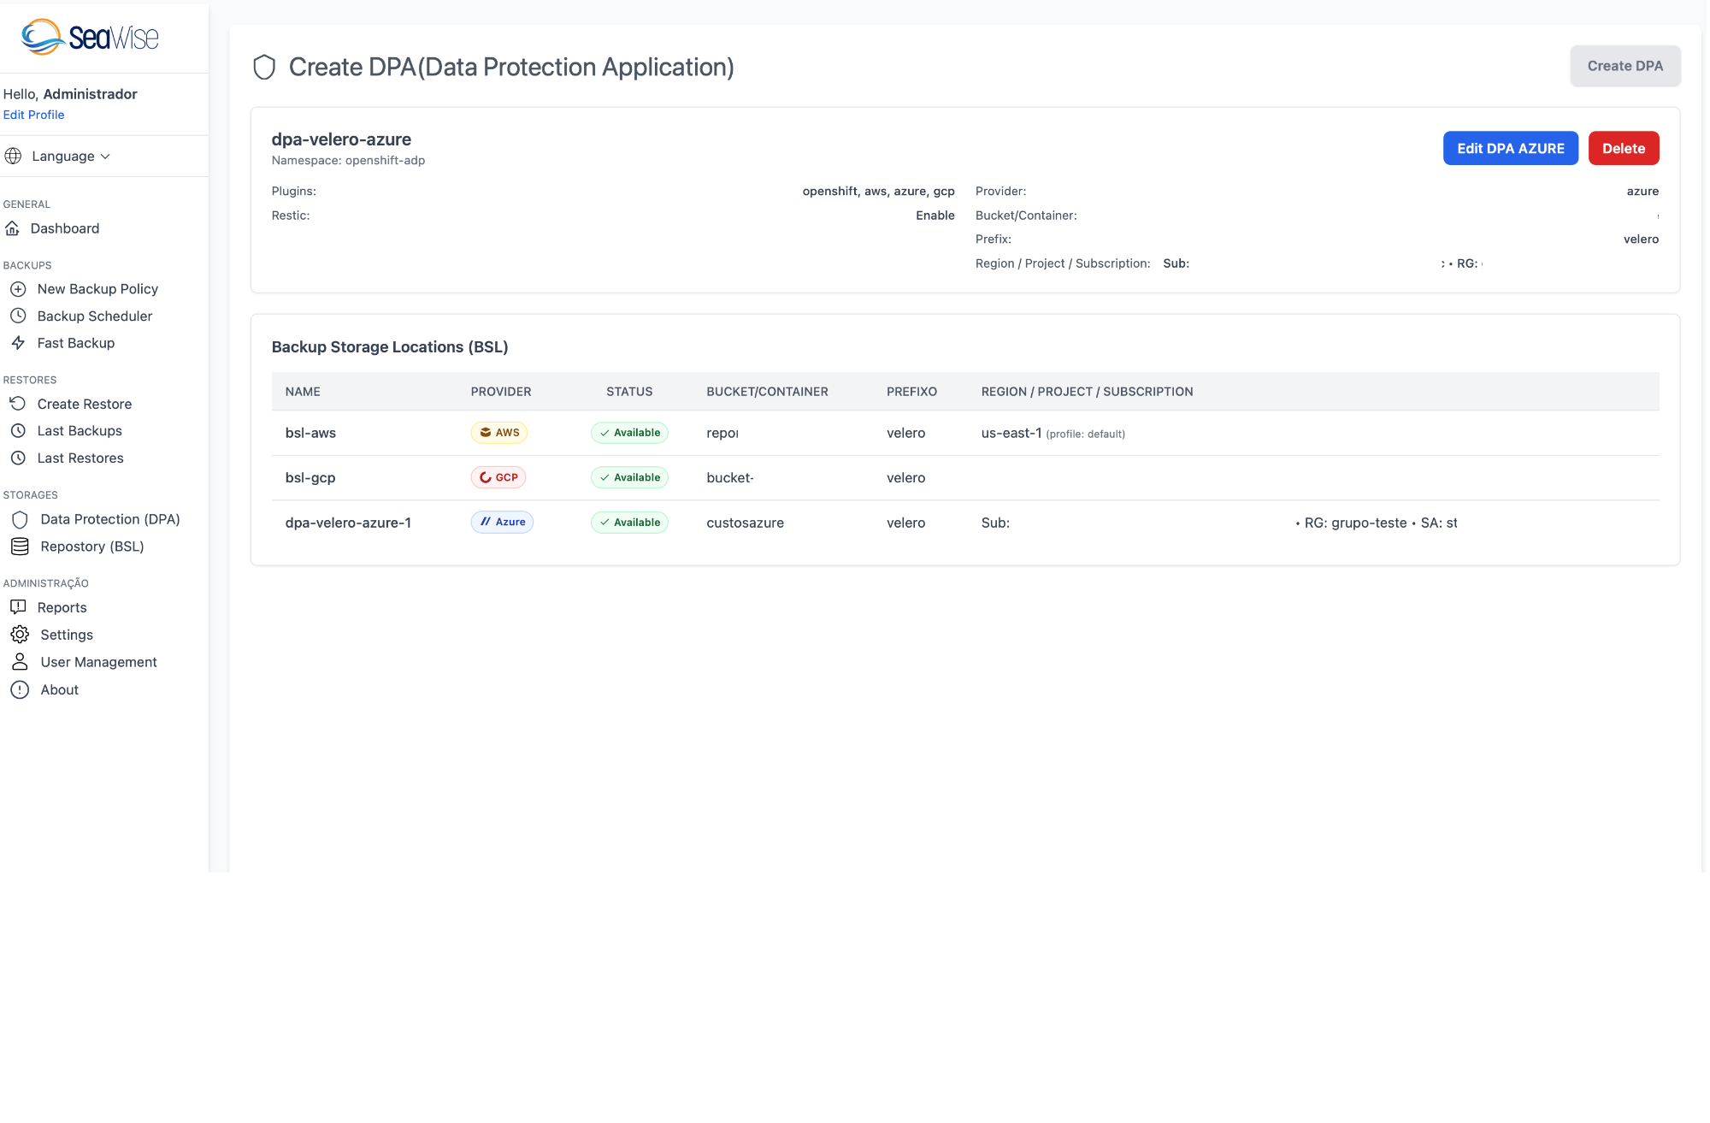Open the Backup Scheduler menu item
1710x1123 pixels.
point(94,316)
